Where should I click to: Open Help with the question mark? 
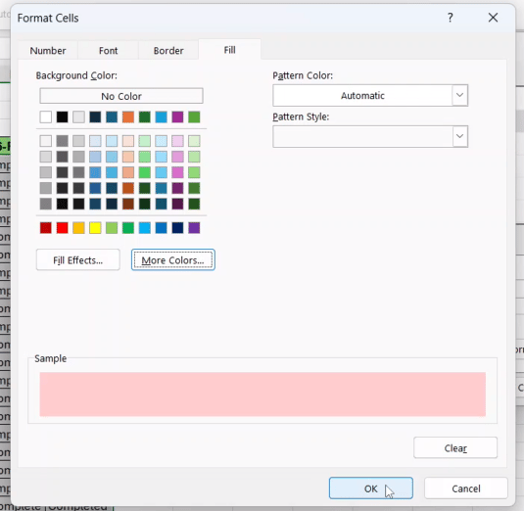tap(451, 18)
